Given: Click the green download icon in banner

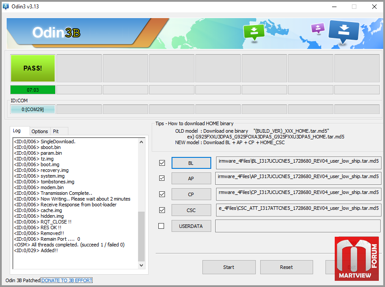Looking at the screenshot, I should (254, 32).
